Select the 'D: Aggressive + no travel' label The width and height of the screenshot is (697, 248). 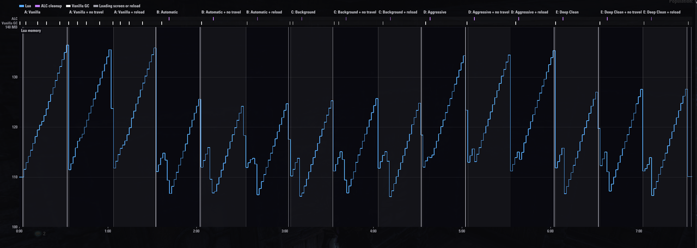coord(489,11)
